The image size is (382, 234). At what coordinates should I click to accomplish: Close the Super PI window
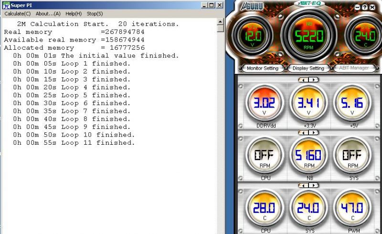(220, 5)
